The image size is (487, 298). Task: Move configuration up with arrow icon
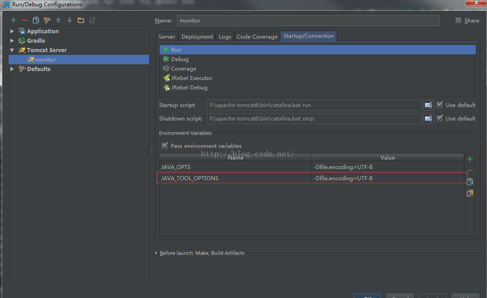tap(58, 21)
